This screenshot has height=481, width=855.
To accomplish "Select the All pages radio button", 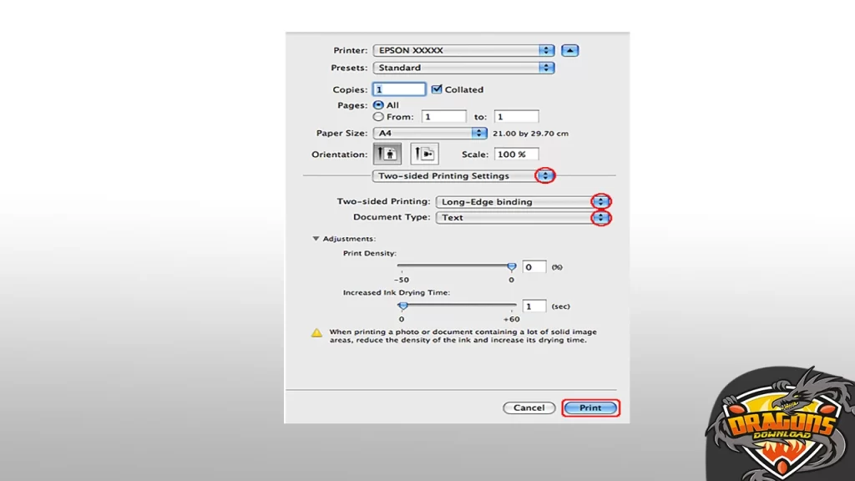I will point(378,105).
